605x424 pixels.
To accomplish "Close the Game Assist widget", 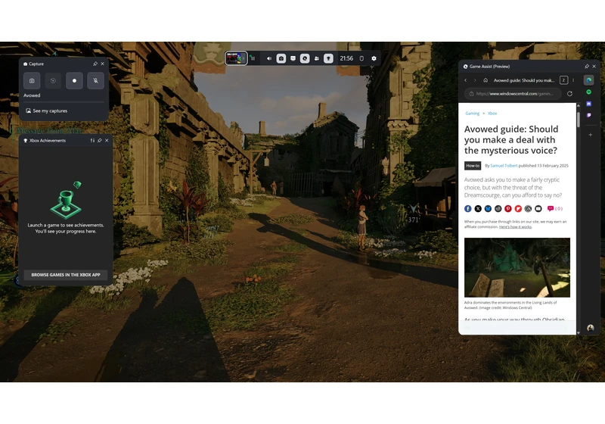I will (594, 67).
